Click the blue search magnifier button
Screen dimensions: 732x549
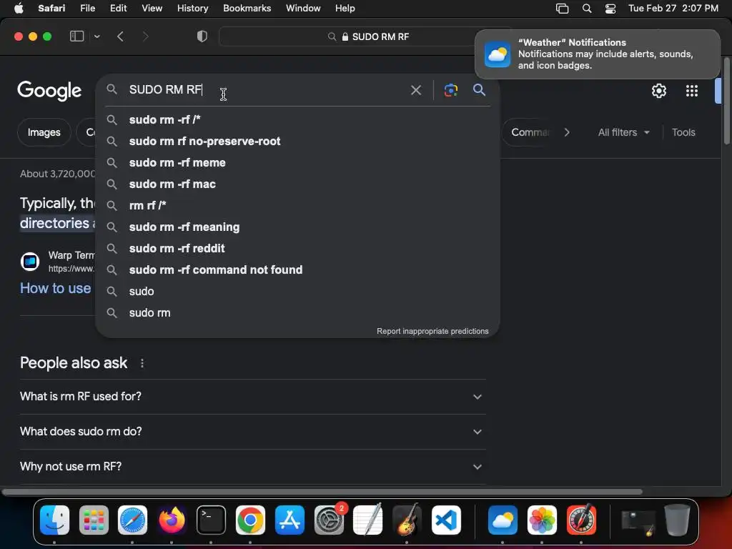(x=479, y=89)
